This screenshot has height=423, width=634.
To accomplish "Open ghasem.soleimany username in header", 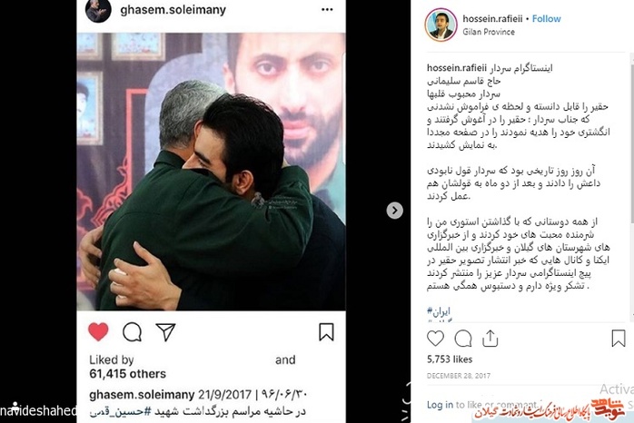I will [x=173, y=10].
